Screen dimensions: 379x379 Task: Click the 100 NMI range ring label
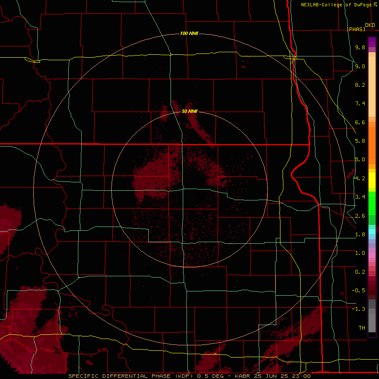point(189,33)
